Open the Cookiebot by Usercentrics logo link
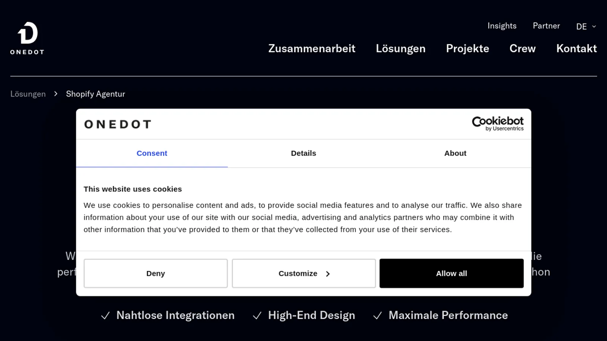Image resolution: width=607 pixels, height=341 pixels. [x=497, y=124]
